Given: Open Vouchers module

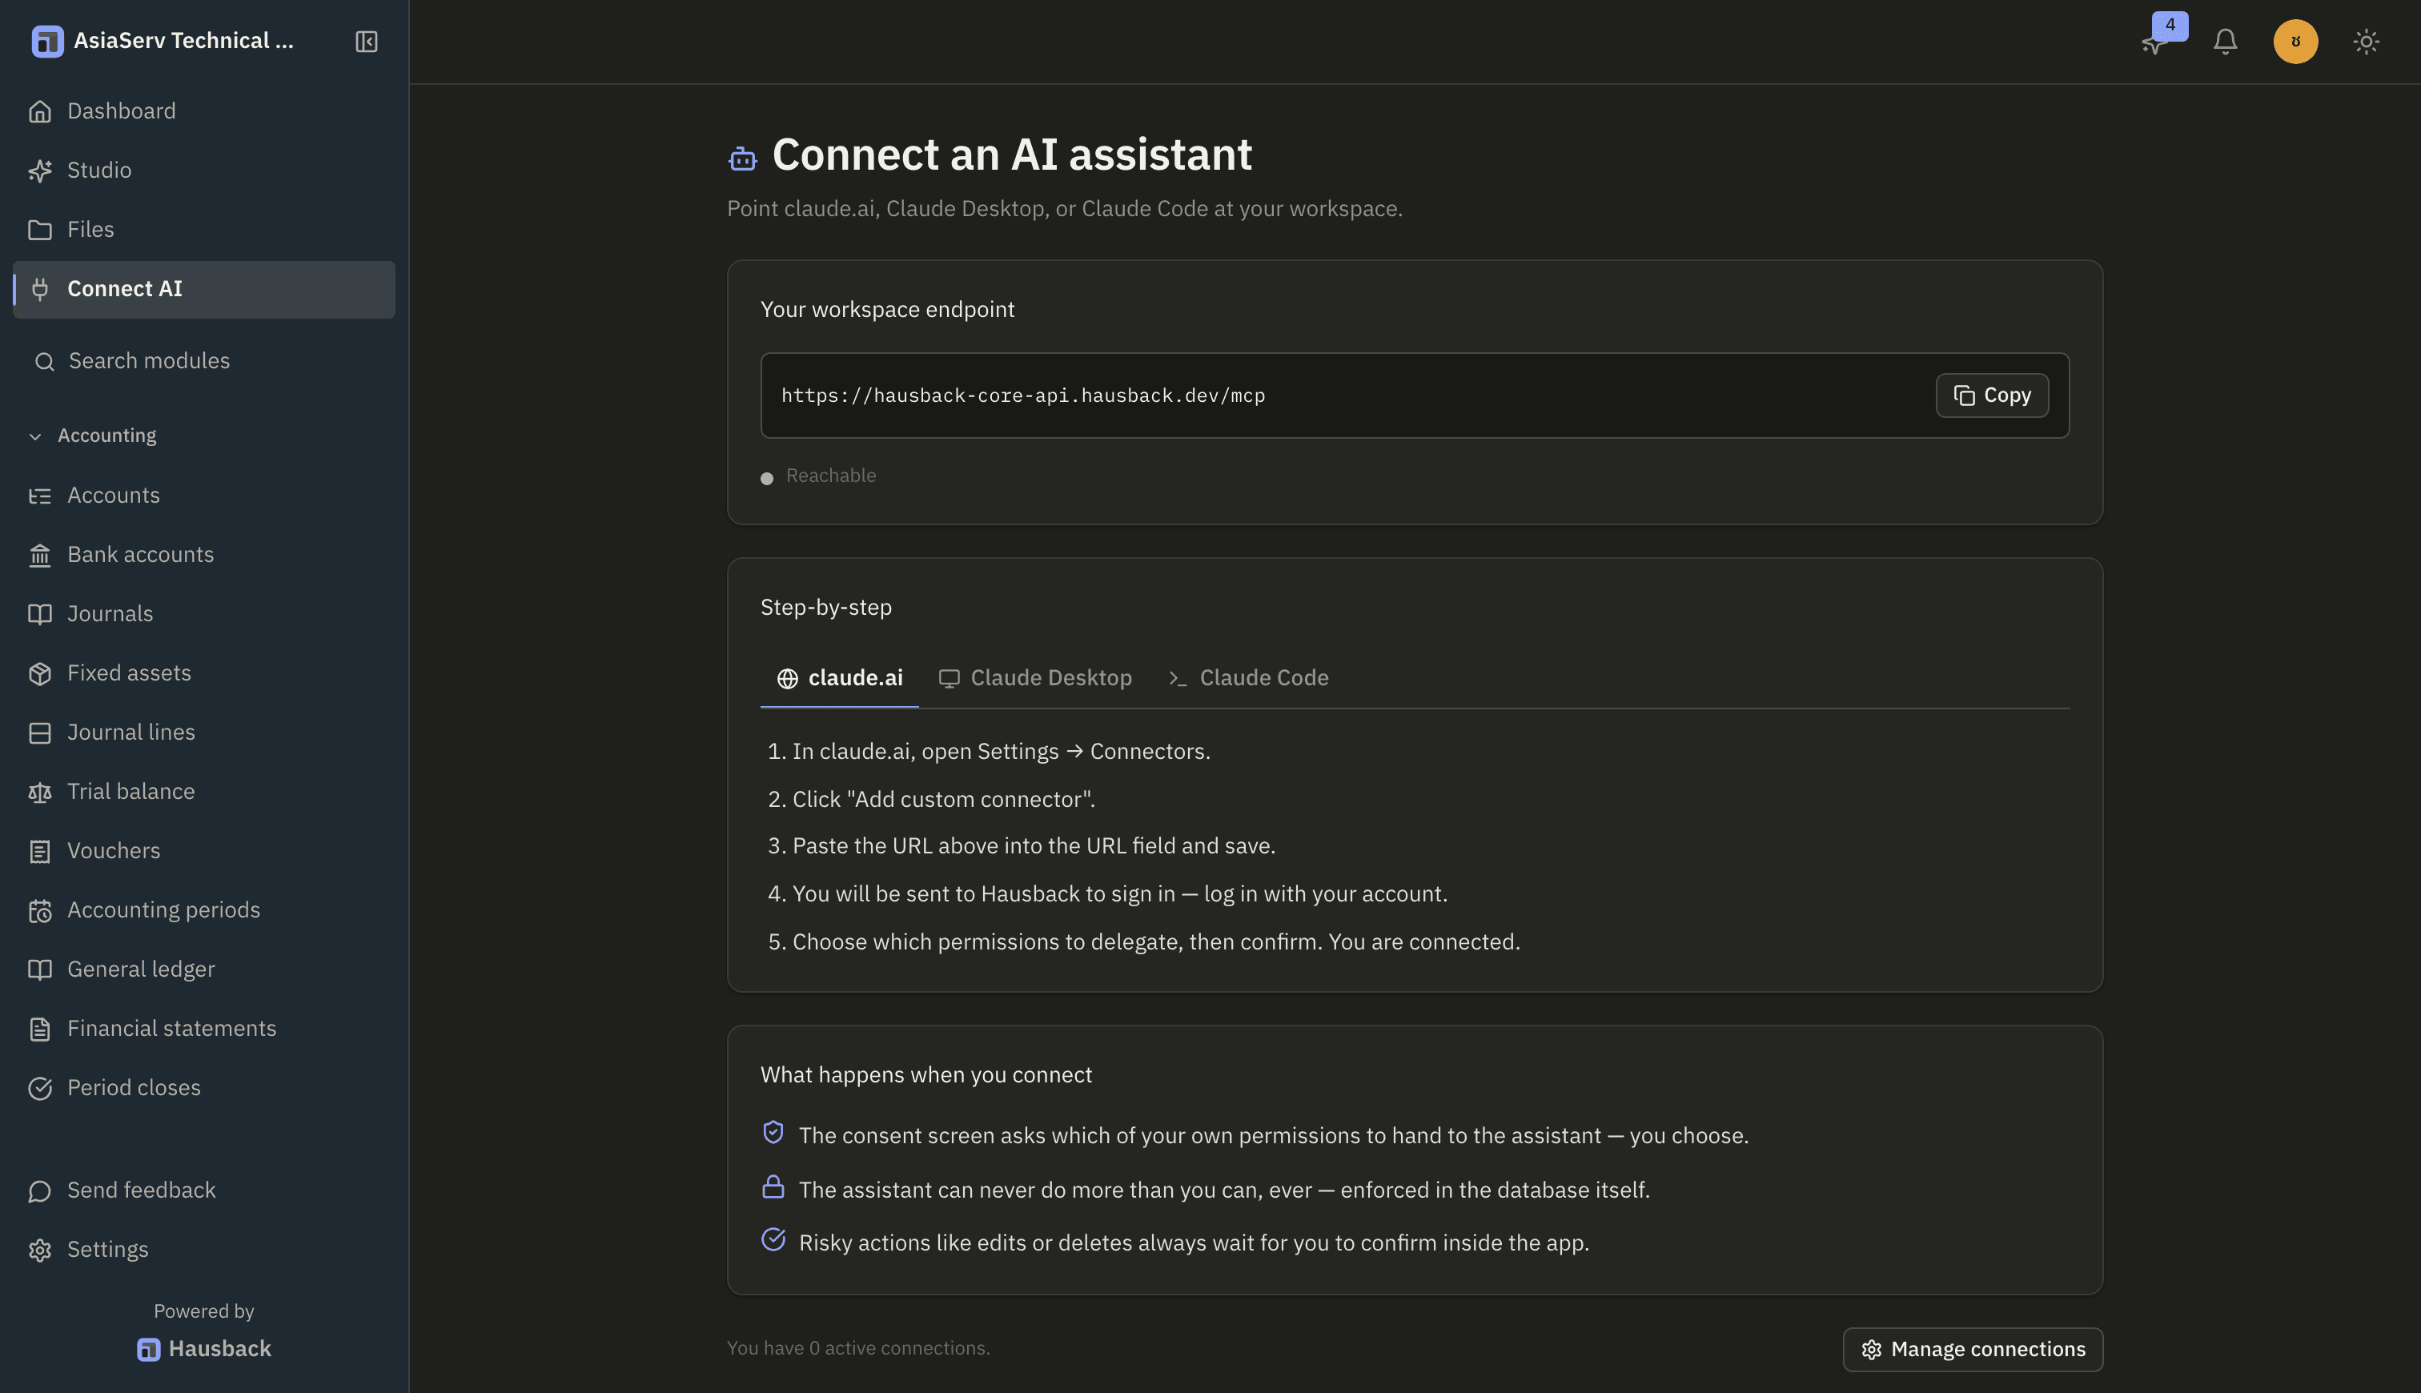Looking at the screenshot, I should [x=203, y=852].
